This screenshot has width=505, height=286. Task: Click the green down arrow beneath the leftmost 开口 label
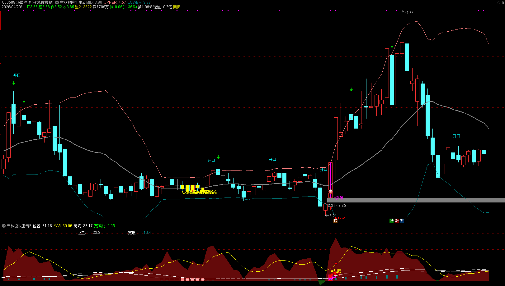pyautogui.click(x=14, y=83)
